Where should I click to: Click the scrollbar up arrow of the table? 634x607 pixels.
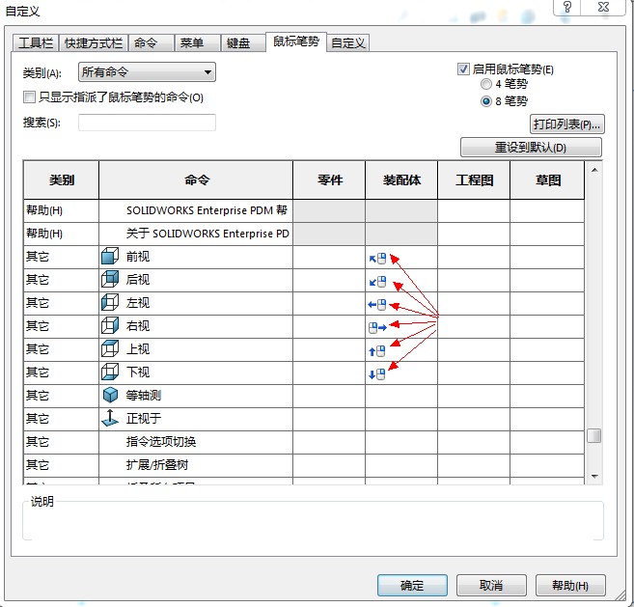pyautogui.click(x=594, y=170)
